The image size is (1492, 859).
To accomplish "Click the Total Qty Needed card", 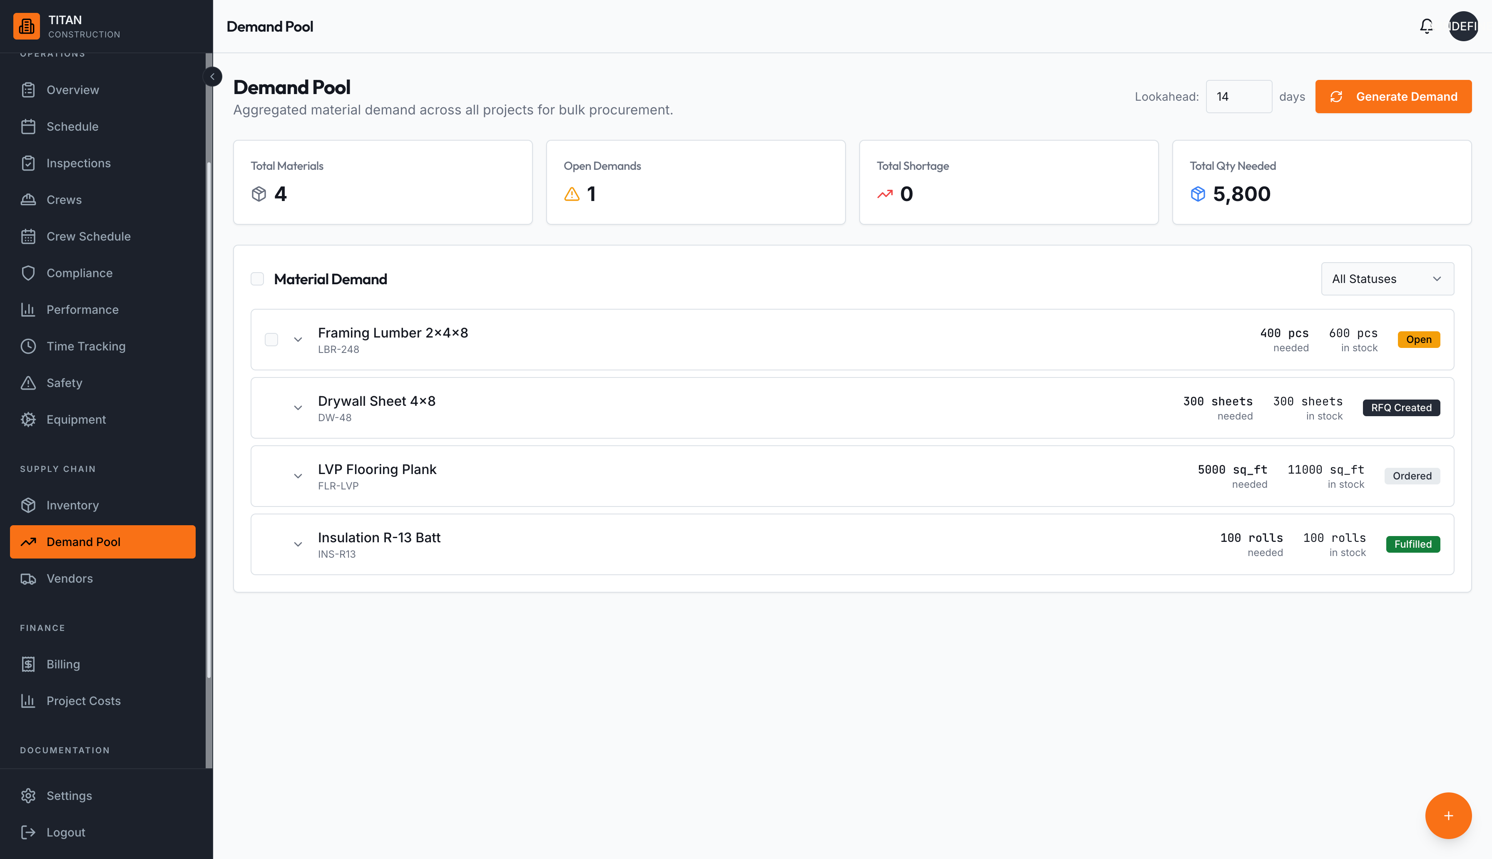I will click(x=1321, y=182).
